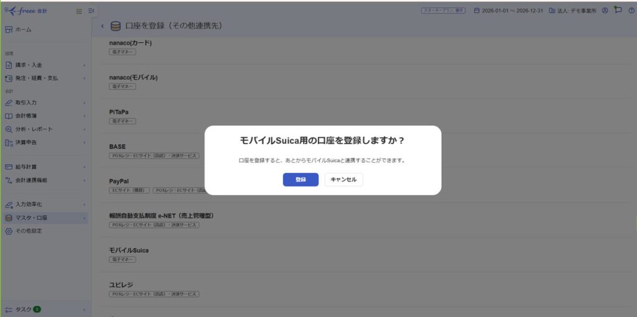
Task: Click the ECサイト（購買） tag under PayPal
Action: [x=129, y=190]
